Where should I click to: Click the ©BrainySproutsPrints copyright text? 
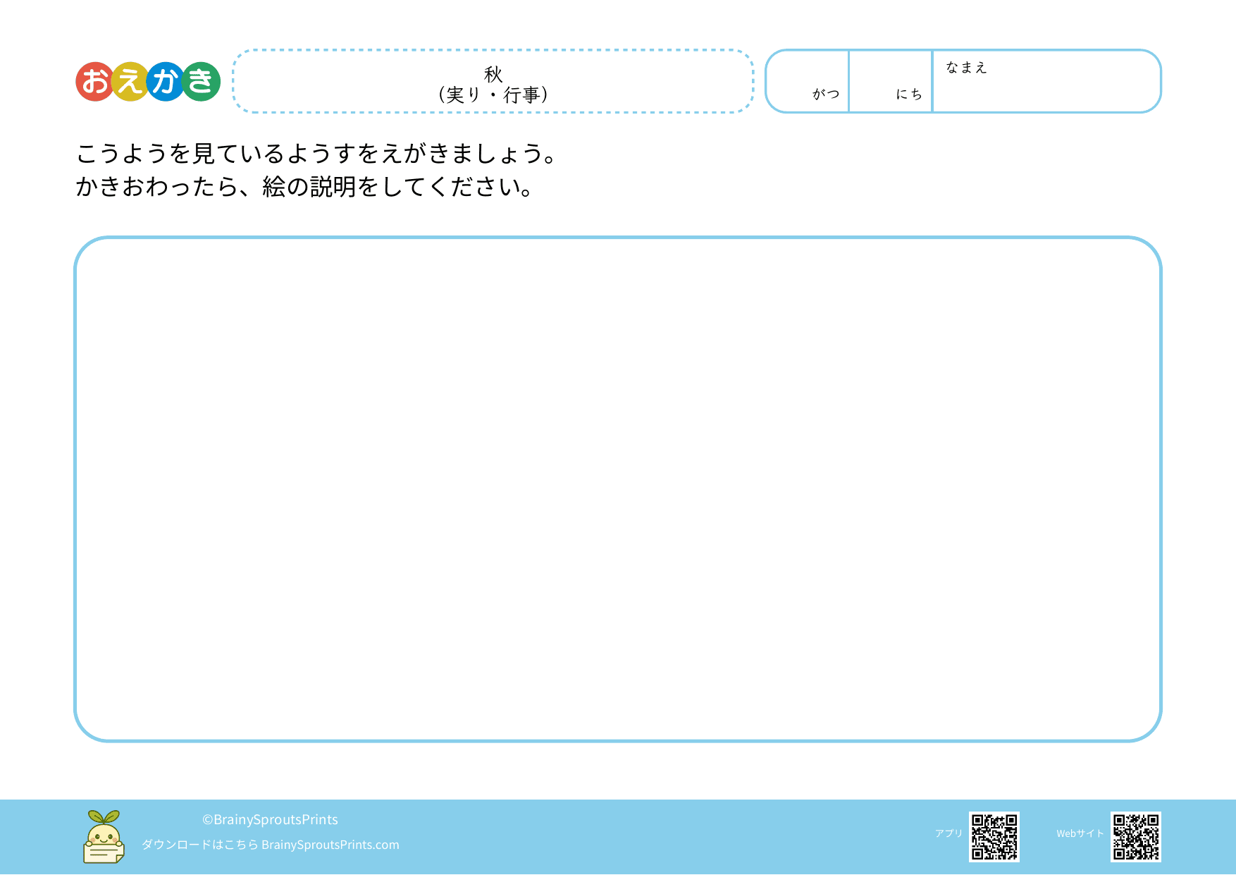point(270,819)
